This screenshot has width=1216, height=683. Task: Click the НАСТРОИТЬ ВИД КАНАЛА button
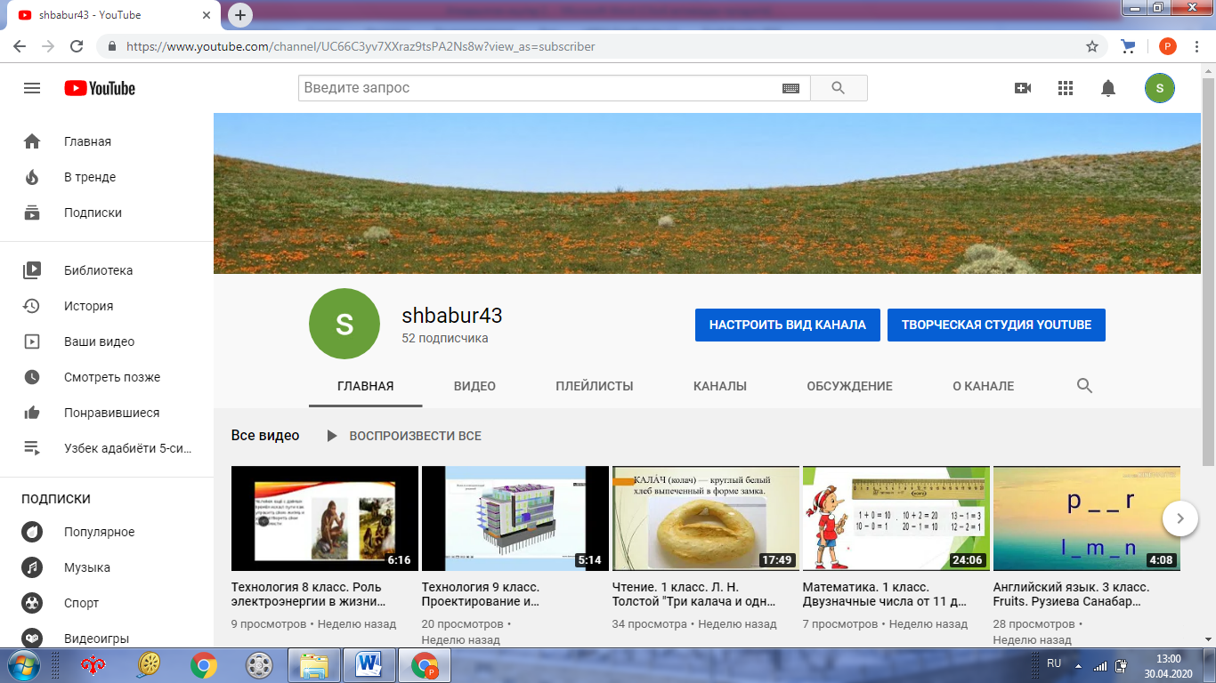(x=787, y=325)
